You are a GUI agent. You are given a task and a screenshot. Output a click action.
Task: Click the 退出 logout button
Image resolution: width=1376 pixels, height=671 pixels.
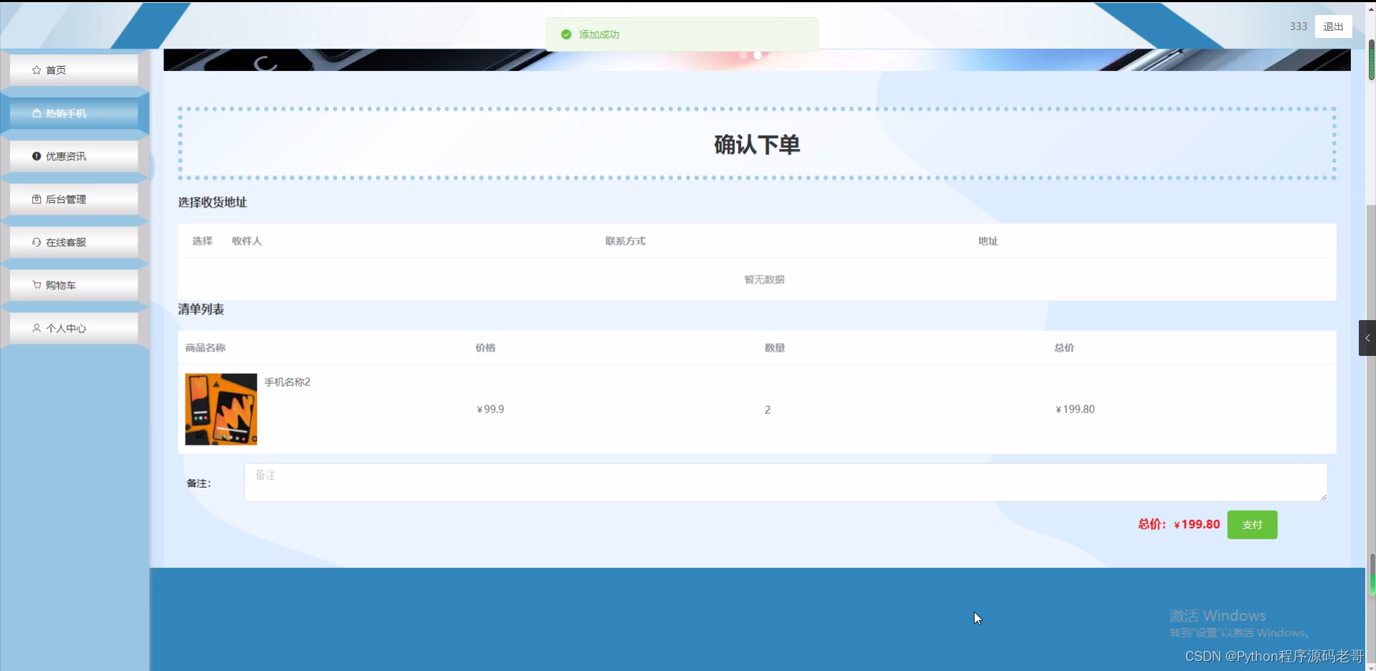coord(1332,26)
